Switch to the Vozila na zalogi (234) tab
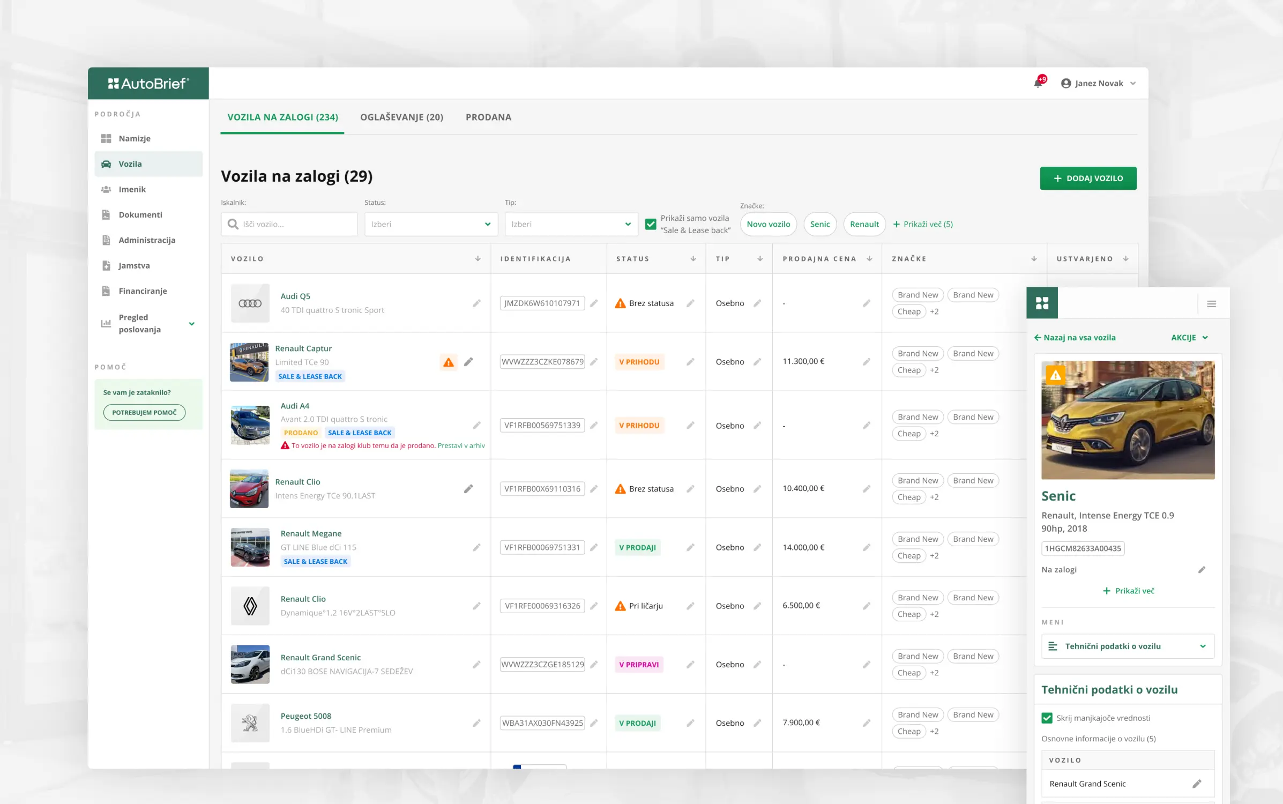Viewport: 1283px width, 804px height. coord(282,117)
